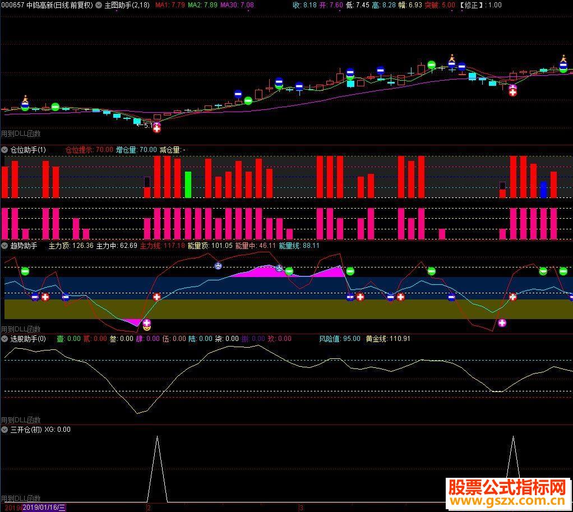Image resolution: width=573 pixels, height=512 pixels.
Task: Click the 收: 8.18 closing price readout
Action: pyautogui.click(x=305, y=5)
